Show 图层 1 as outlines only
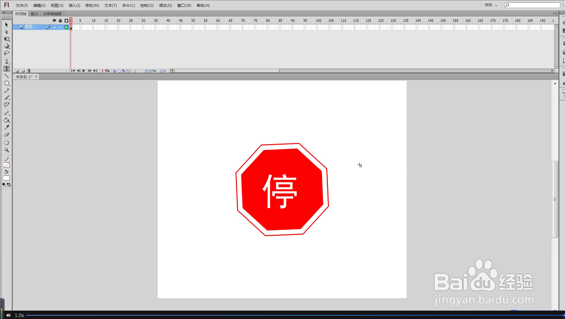 66,27
